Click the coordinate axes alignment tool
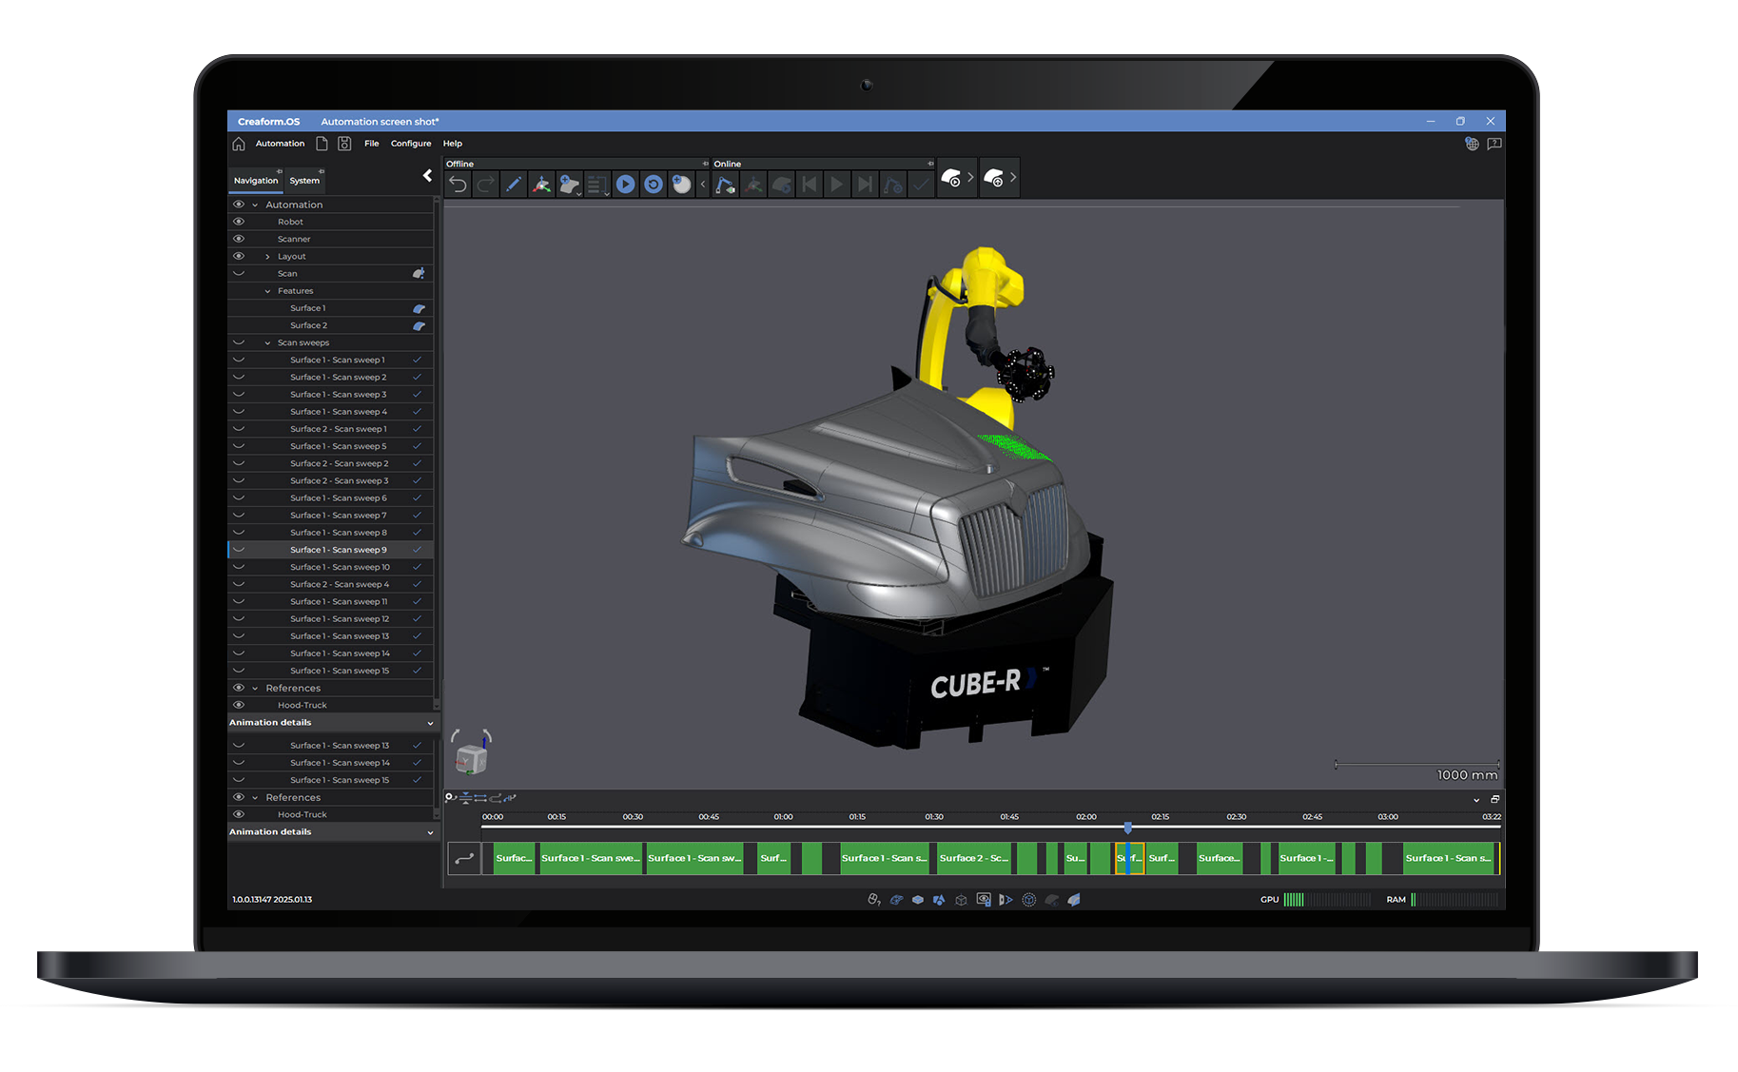Viewport: 1738px width, 1072px height. (x=541, y=185)
